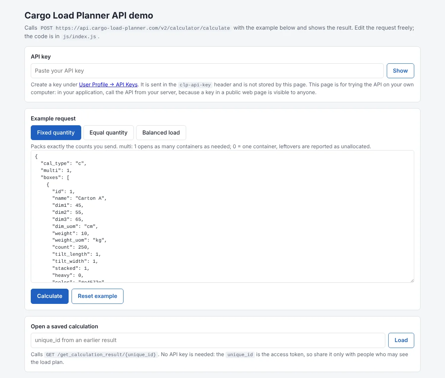Click the Open a saved calculation heading
This screenshot has width=445, height=378.
click(x=65, y=326)
